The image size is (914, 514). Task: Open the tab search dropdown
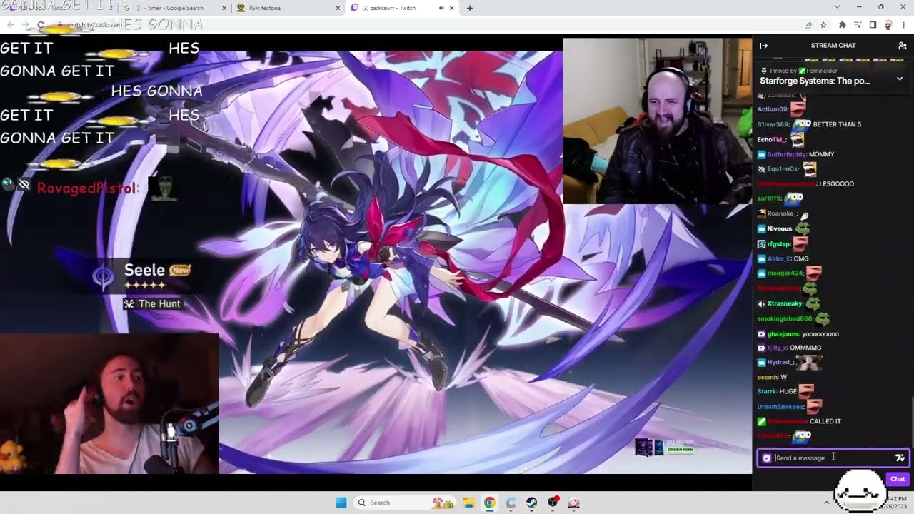837,7
